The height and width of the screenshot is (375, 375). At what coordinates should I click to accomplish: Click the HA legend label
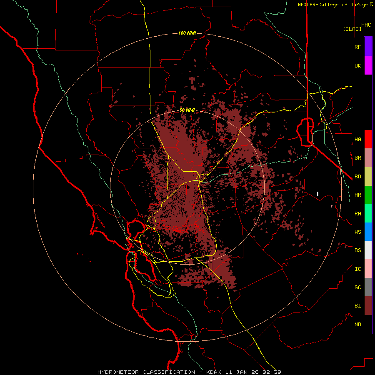tap(357, 139)
